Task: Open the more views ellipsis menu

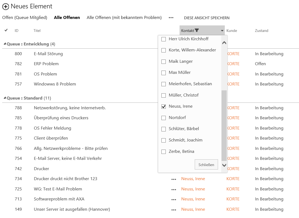Action: point(171,18)
